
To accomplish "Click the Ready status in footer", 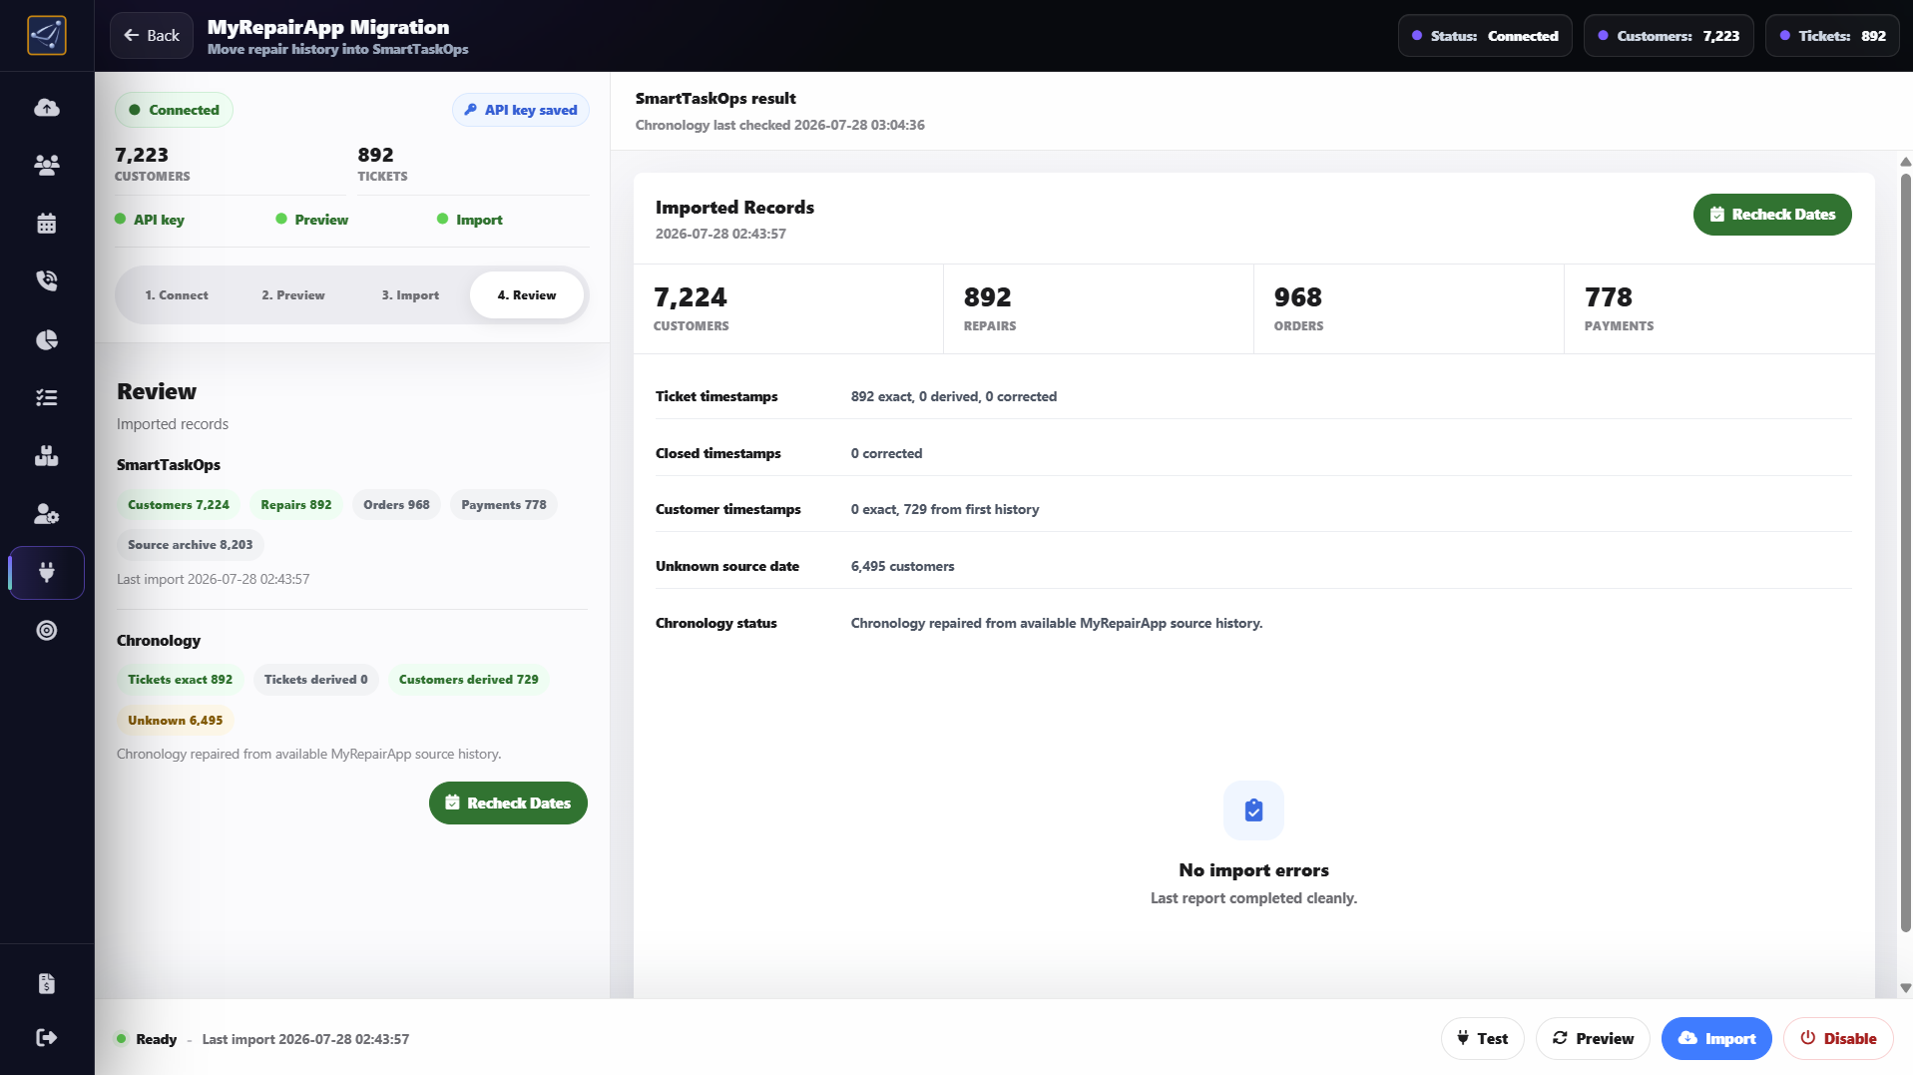I will point(147,1039).
